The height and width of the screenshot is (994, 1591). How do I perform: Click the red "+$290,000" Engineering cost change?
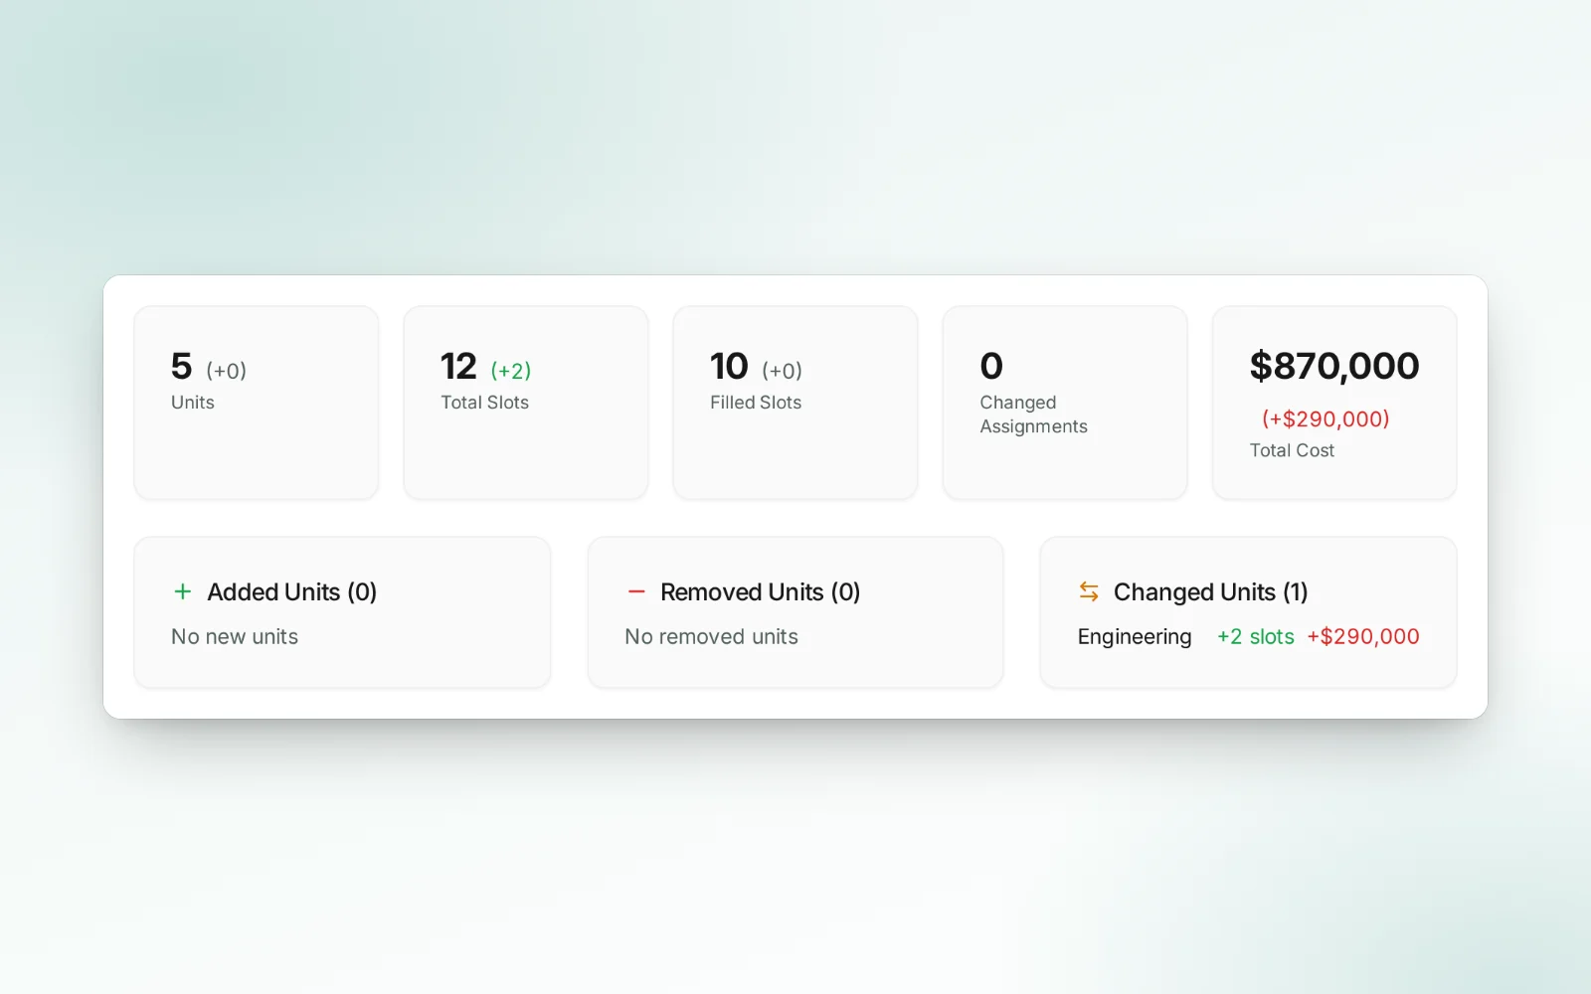point(1363,636)
